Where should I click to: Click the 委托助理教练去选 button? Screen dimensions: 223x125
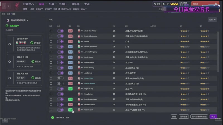[199, 117]
